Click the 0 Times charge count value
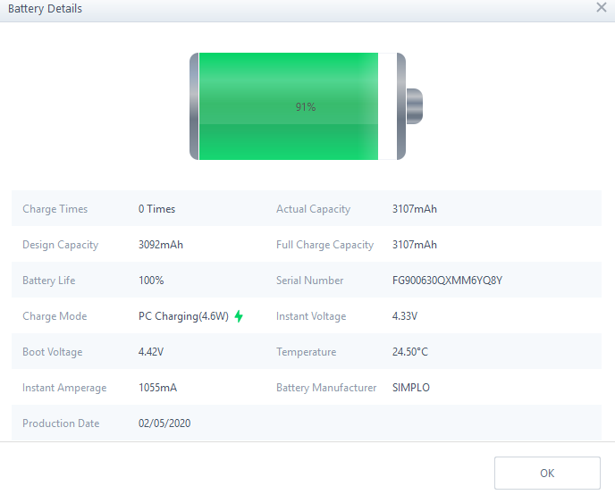615x503 pixels. (x=156, y=209)
